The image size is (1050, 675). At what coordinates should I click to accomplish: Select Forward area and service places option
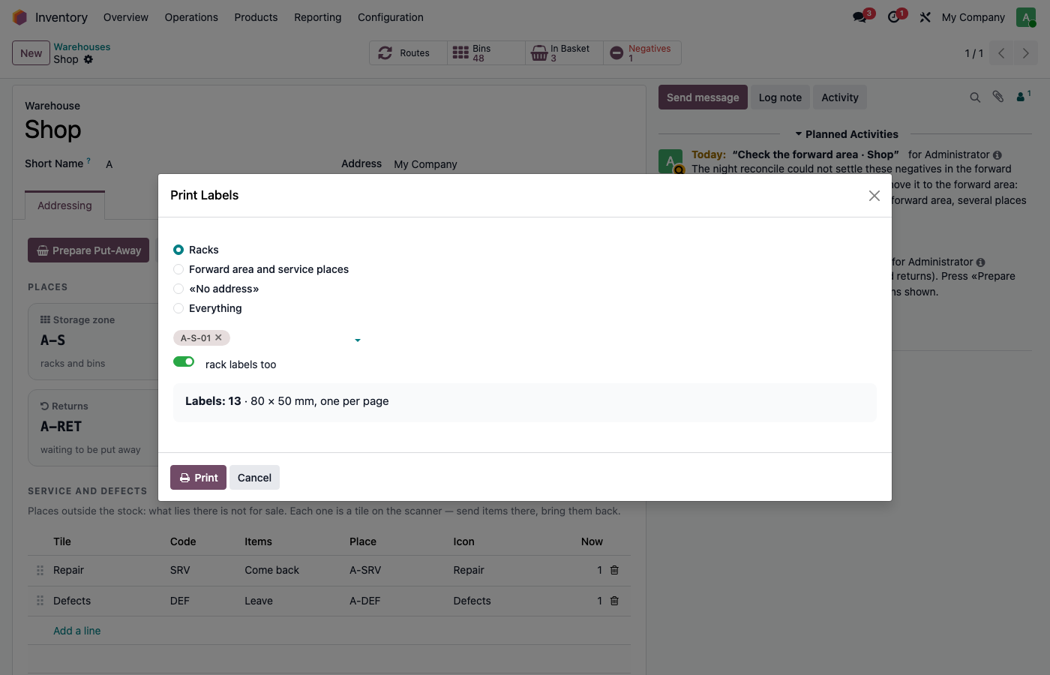pos(178,269)
